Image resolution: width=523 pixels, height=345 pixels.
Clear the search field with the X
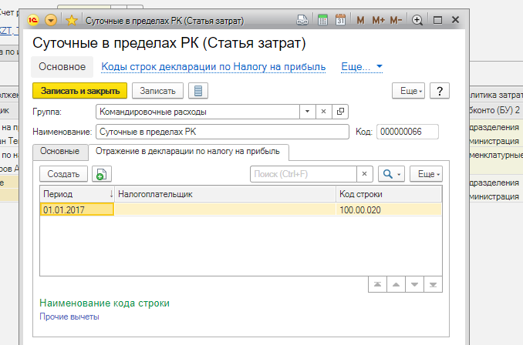click(365, 174)
